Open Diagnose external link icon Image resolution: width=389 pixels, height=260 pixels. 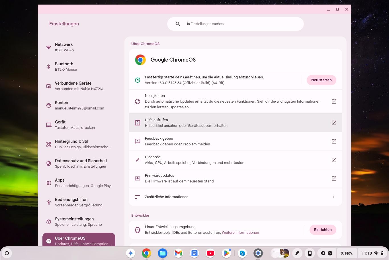click(x=334, y=160)
